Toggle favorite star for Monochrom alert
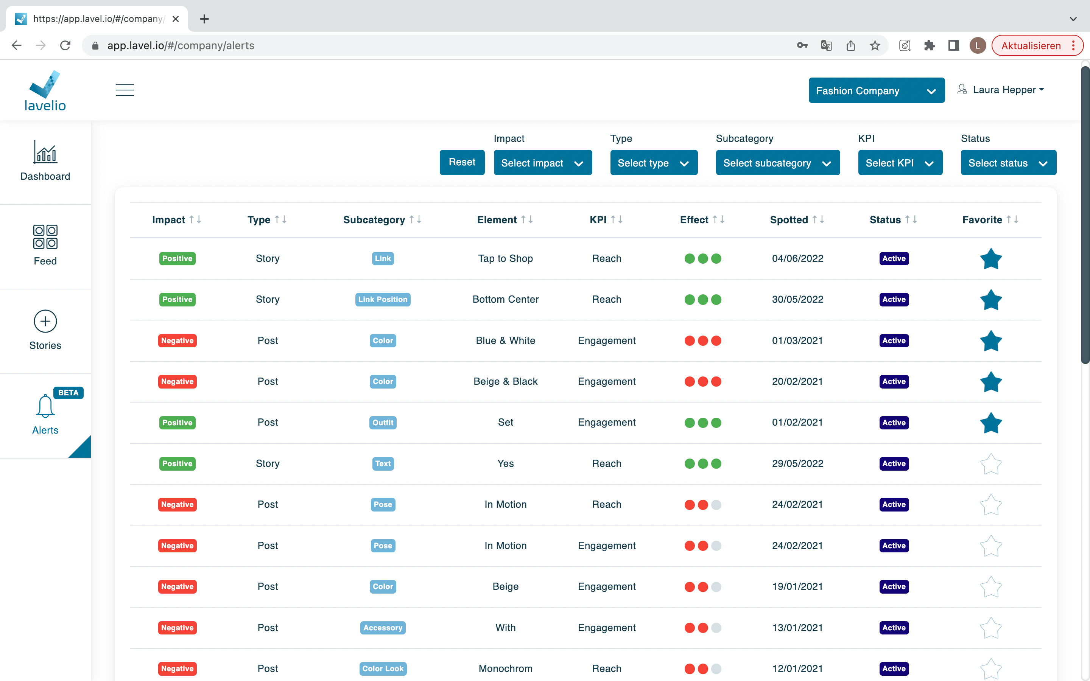 (991, 669)
